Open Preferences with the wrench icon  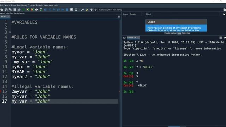point(82,10)
